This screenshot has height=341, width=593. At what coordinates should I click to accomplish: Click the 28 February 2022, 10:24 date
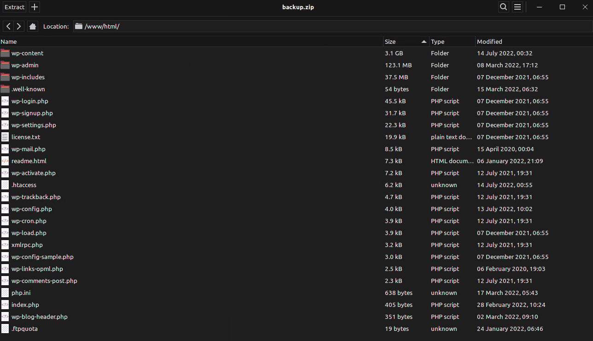(x=511, y=305)
